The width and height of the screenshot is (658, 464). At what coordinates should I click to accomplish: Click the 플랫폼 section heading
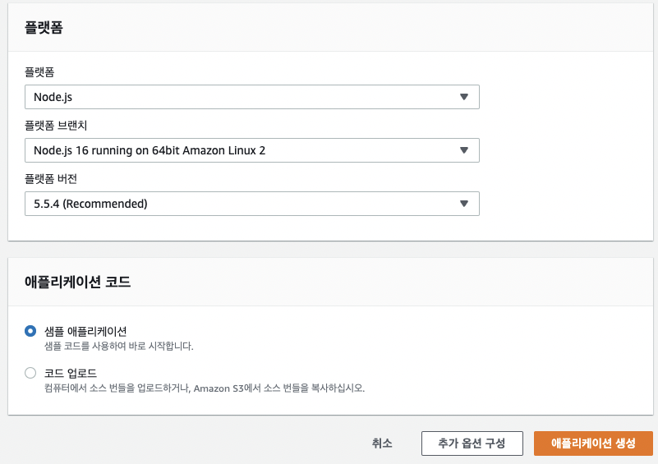pos(44,28)
